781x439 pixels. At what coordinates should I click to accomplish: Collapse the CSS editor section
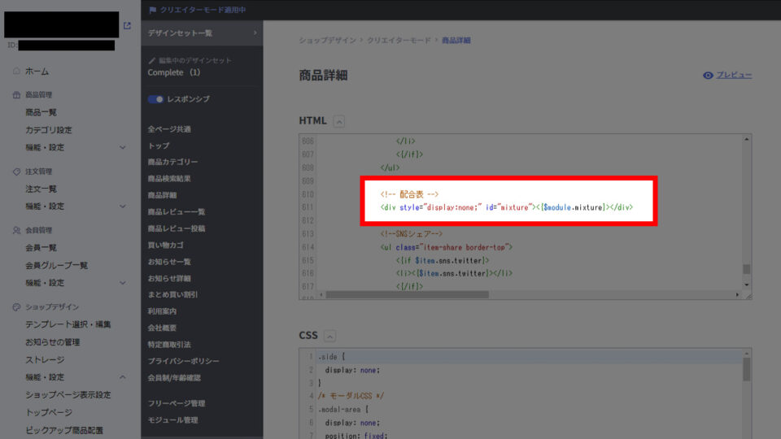point(329,336)
